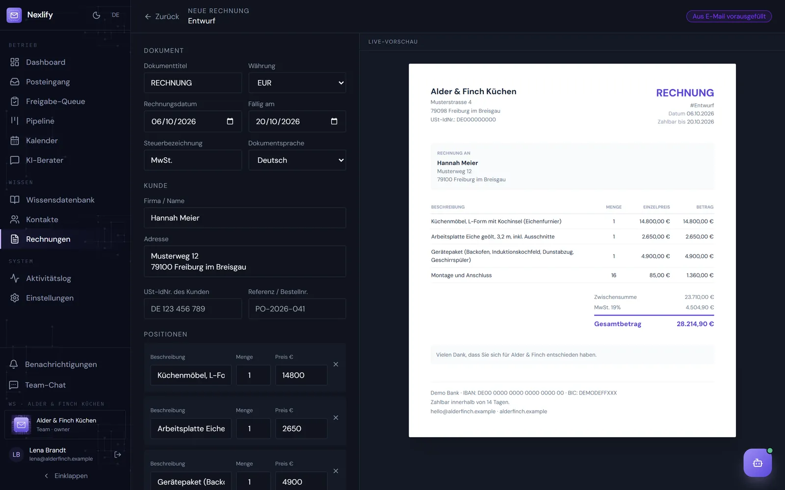Switch language via DE button
The image size is (785, 490).
pyautogui.click(x=116, y=15)
